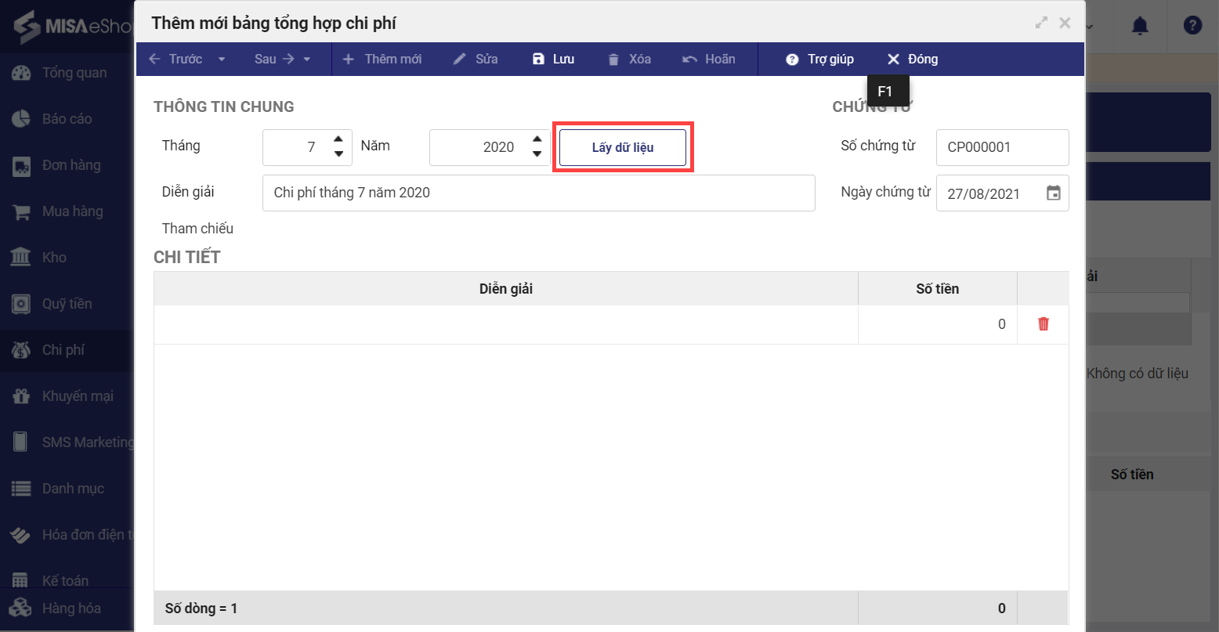This screenshot has width=1219, height=632.
Task: Click Sửa edit pencil in toolbar
Action: (476, 59)
